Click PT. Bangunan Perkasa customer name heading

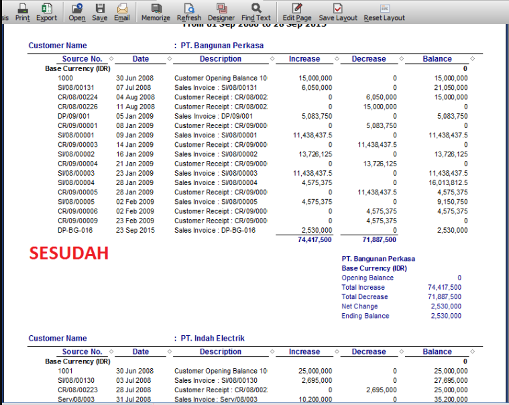click(222, 46)
